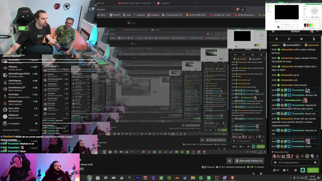Open the Kyoto Japan Walk browser tab
Image resolution: width=322 pixels, height=181 pixels.
click(135, 3)
